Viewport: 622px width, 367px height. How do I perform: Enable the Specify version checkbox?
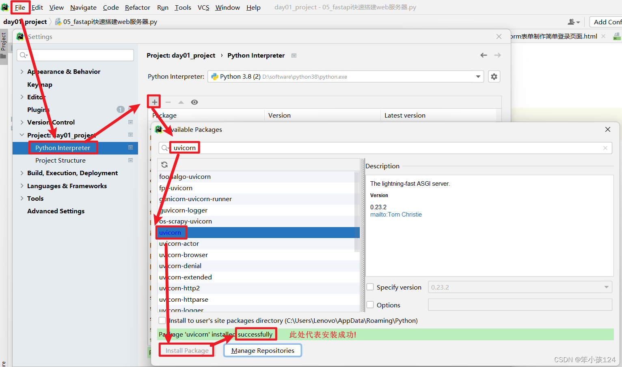370,287
